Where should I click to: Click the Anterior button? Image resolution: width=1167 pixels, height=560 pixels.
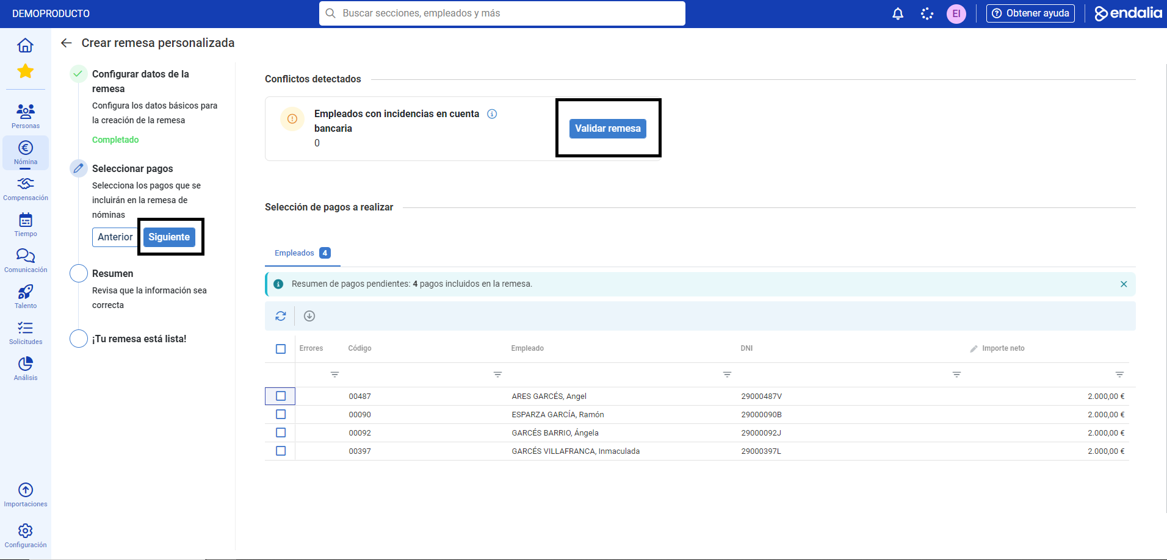point(115,237)
